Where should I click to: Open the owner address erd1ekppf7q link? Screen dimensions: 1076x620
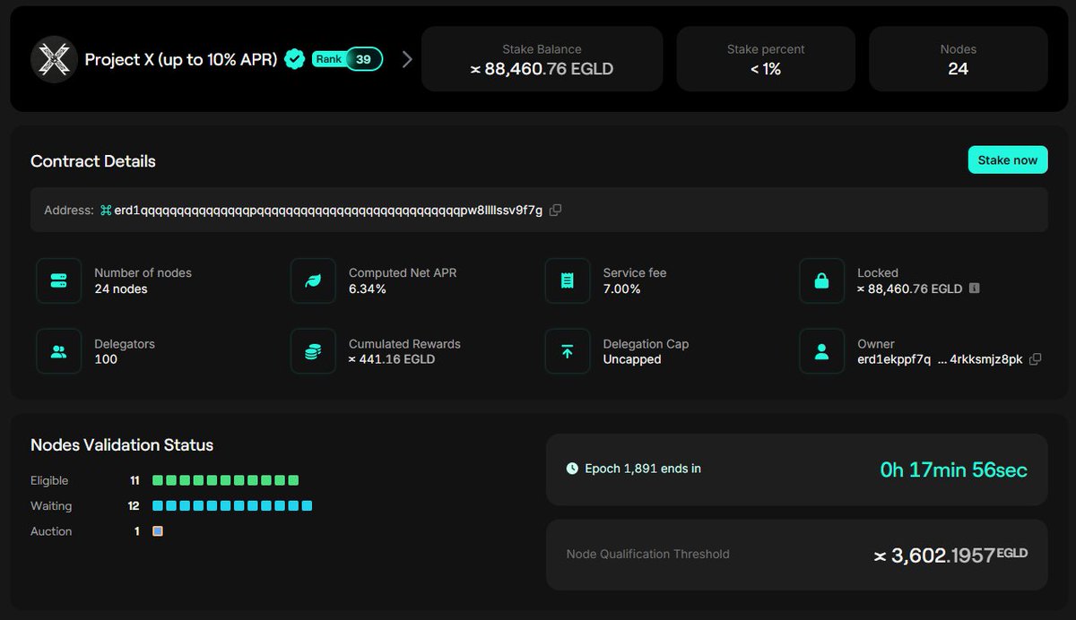940,359
